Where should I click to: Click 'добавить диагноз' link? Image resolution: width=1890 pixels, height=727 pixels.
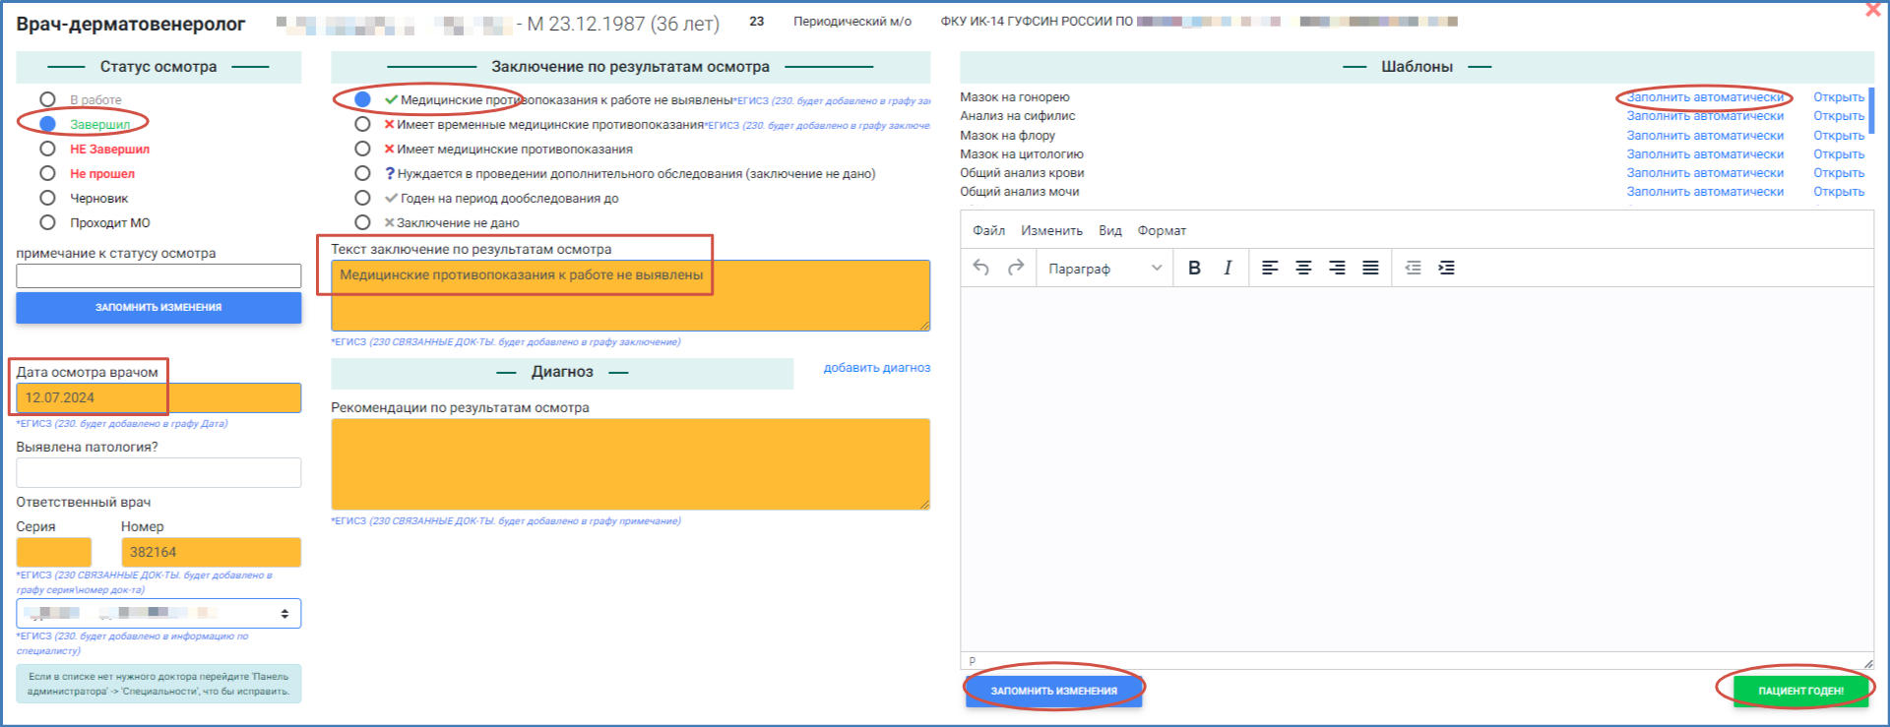pyautogui.click(x=876, y=368)
